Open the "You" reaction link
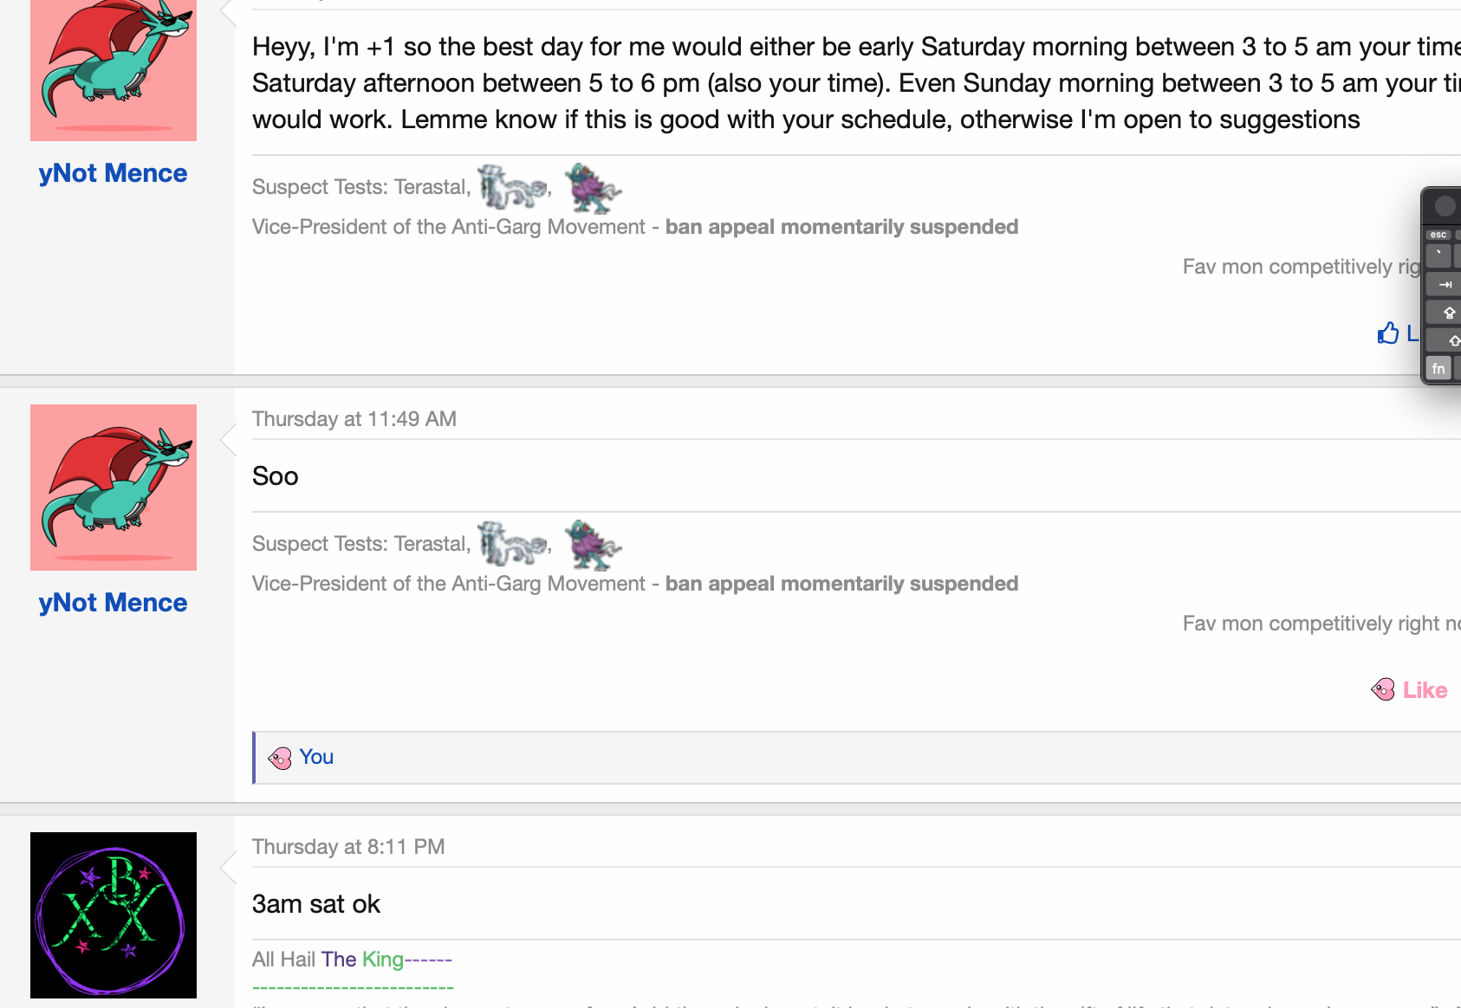Screen dimensions: 1461x1008 pyautogui.click(x=316, y=757)
